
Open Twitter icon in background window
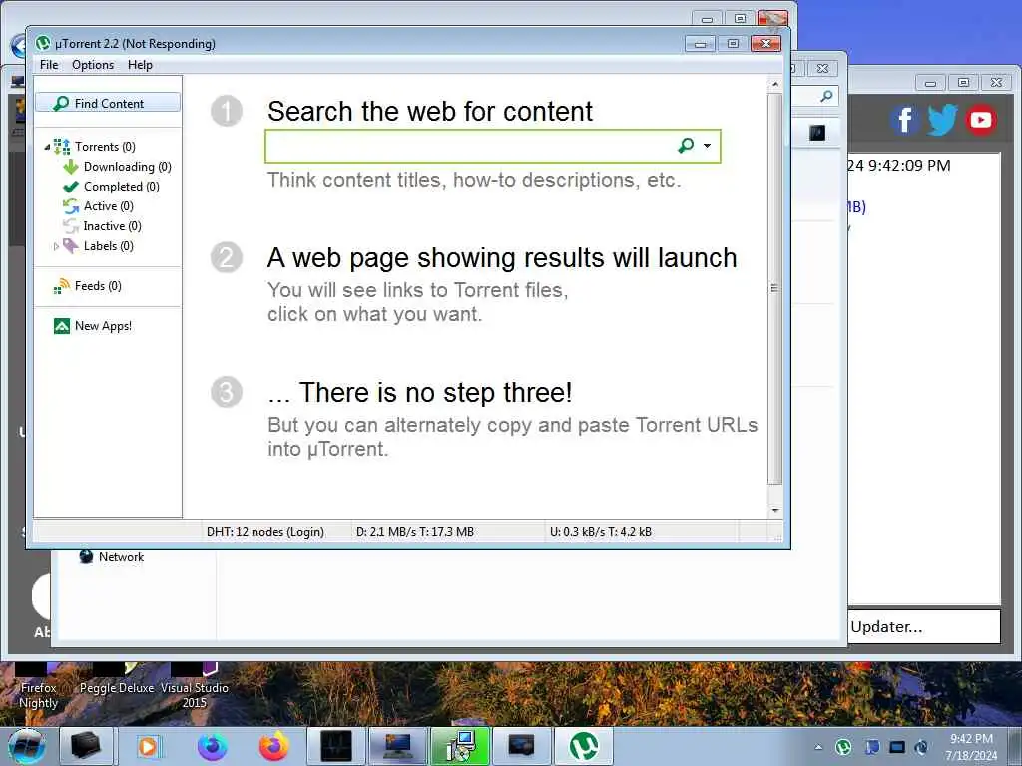pyautogui.click(x=942, y=120)
